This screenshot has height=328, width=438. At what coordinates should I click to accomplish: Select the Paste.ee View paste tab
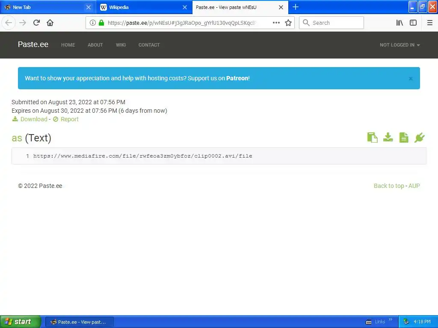240,7
